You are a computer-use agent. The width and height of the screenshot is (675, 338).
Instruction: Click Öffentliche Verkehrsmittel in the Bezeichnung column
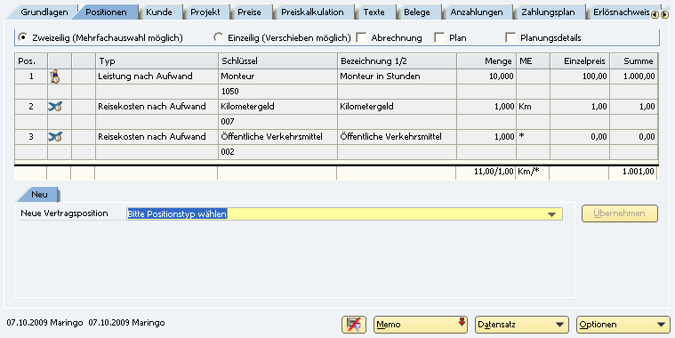(x=397, y=136)
